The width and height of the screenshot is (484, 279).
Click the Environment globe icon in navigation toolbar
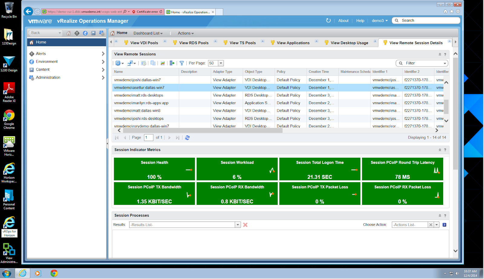tap(85, 33)
